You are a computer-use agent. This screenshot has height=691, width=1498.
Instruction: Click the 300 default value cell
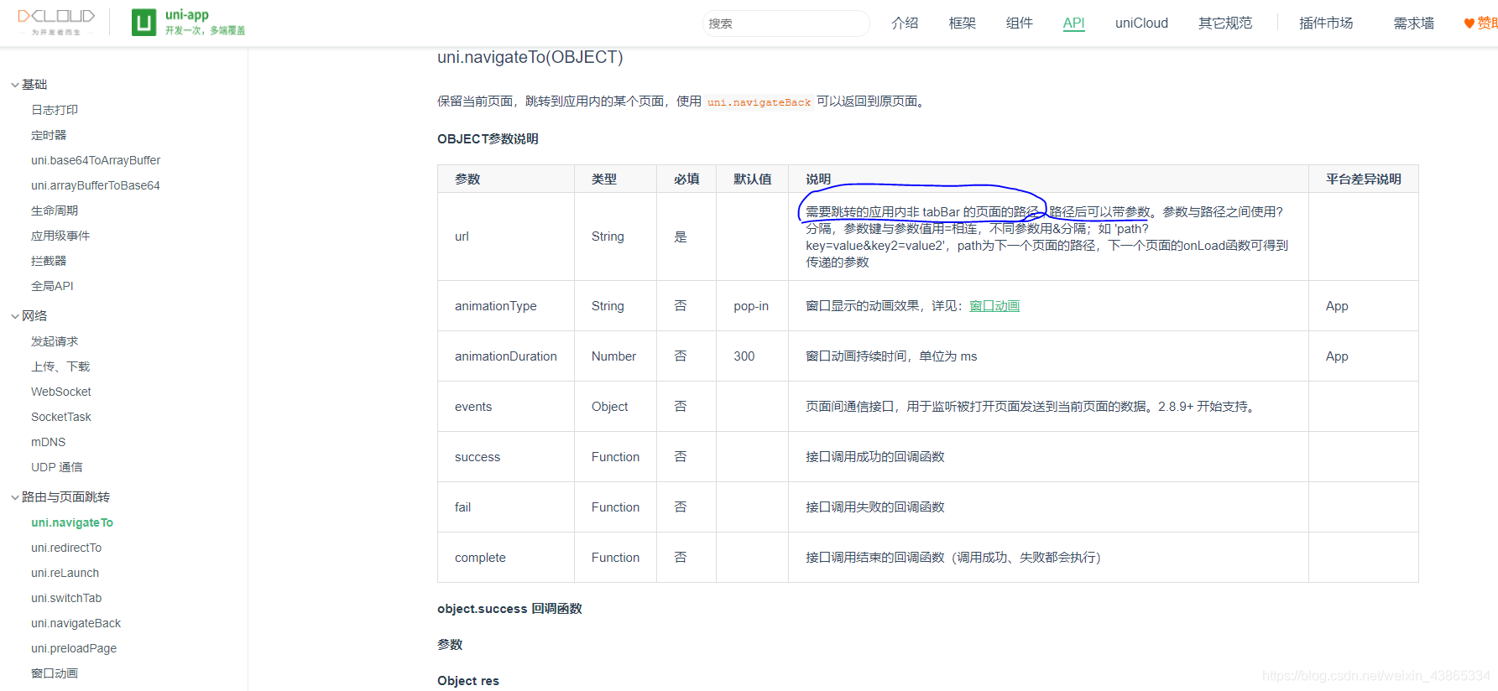click(752, 356)
